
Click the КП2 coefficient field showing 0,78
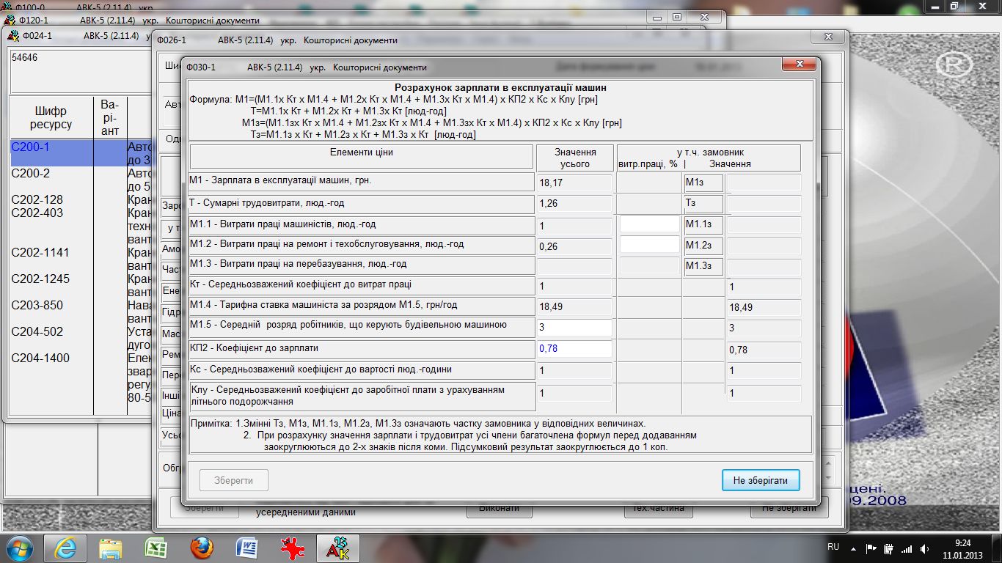point(574,349)
